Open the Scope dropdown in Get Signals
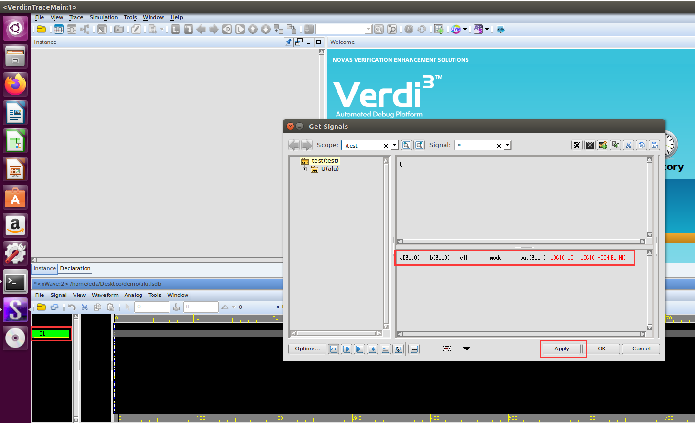 (x=393, y=145)
